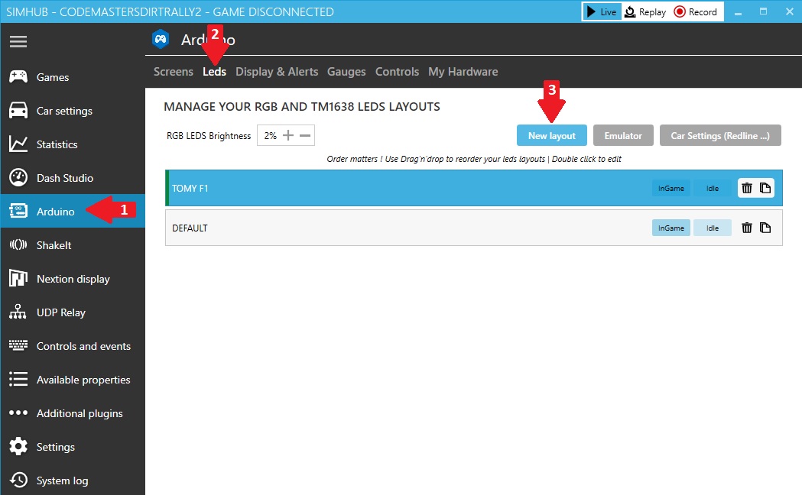Open the hamburger menu icon
802x495 pixels.
[x=18, y=41]
